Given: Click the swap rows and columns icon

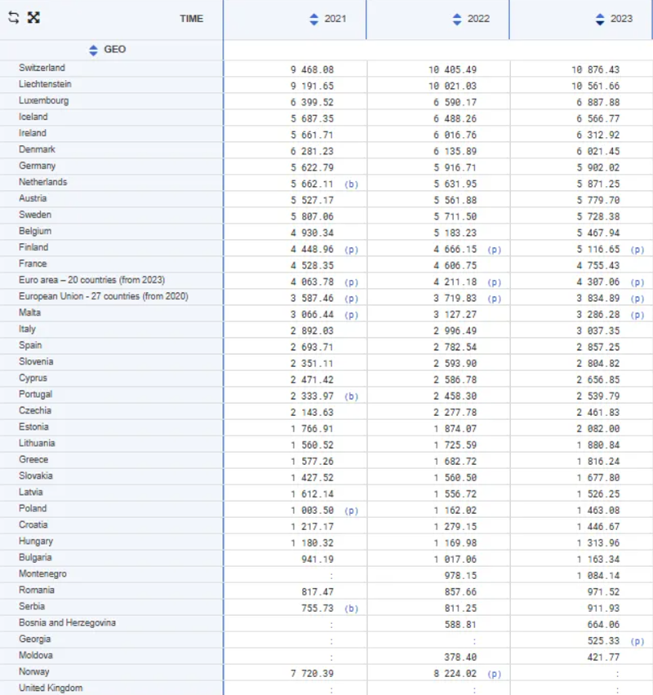Looking at the screenshot, I should coord(13,18).
